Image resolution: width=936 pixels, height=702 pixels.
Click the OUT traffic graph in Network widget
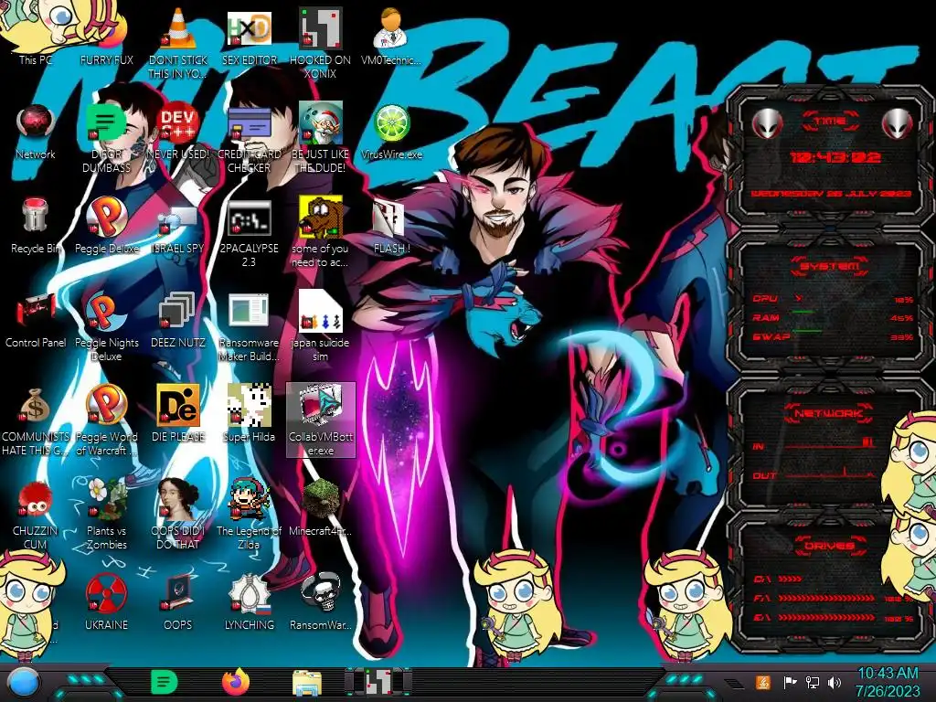[x=832, y=474]
